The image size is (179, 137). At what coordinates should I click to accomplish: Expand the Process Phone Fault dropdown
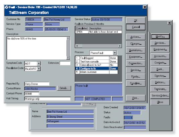[x=115, y=53]
